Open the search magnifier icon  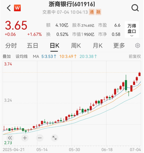click(135, 8)
